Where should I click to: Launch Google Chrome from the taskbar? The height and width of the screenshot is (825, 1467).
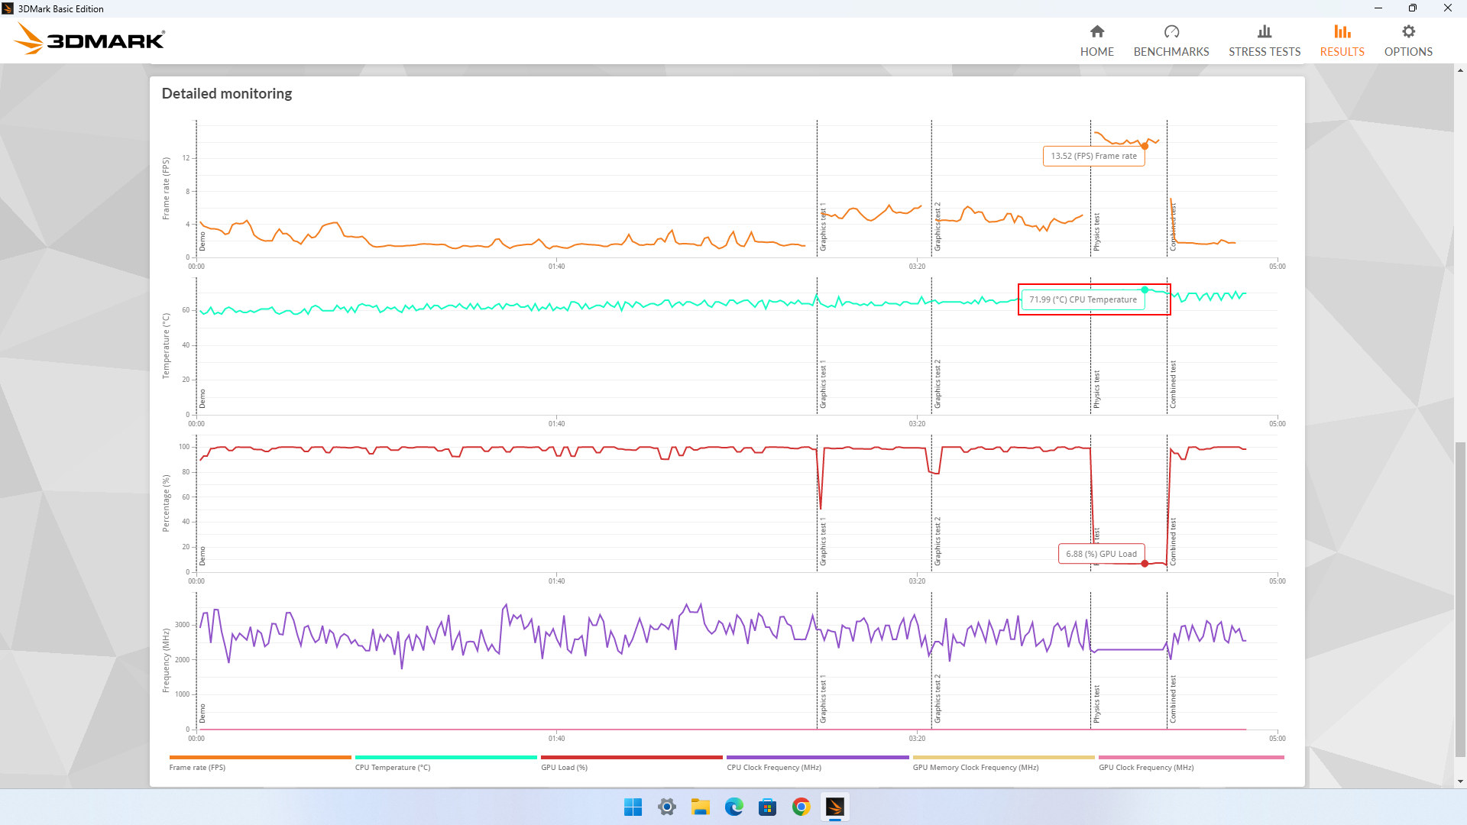[801, 807]
